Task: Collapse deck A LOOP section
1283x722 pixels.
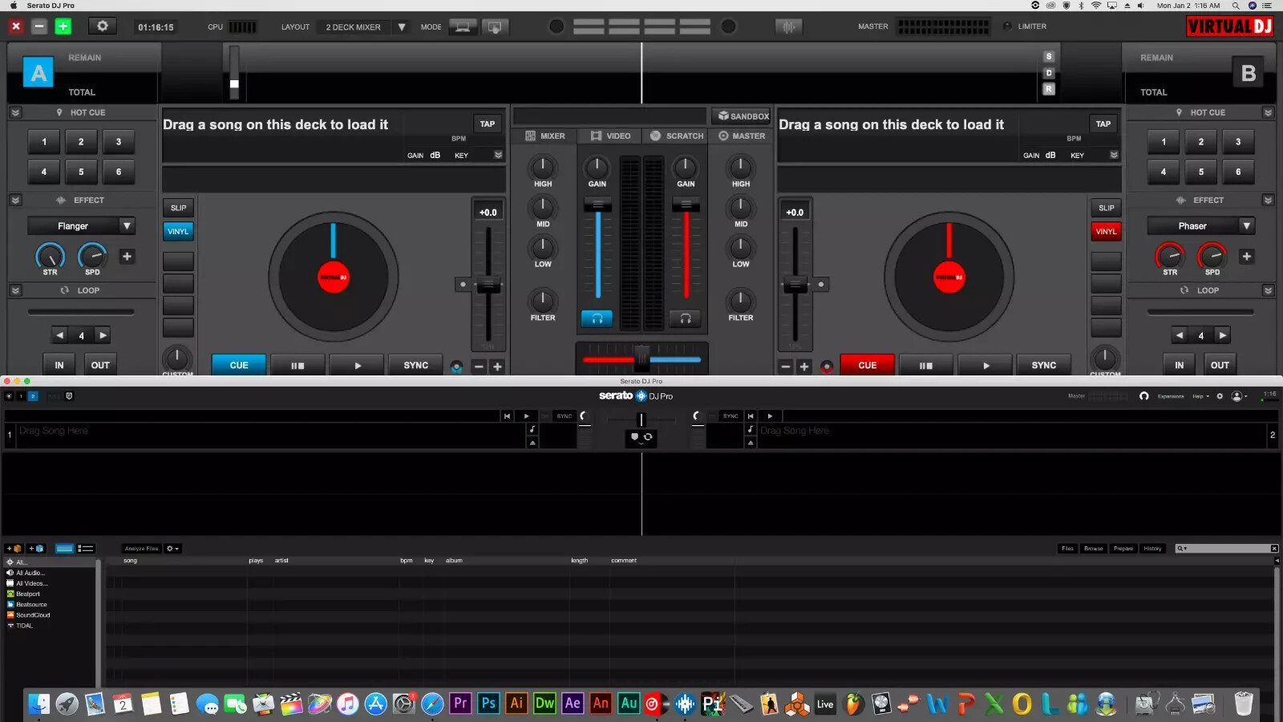Action: click(x=15, y=290)
